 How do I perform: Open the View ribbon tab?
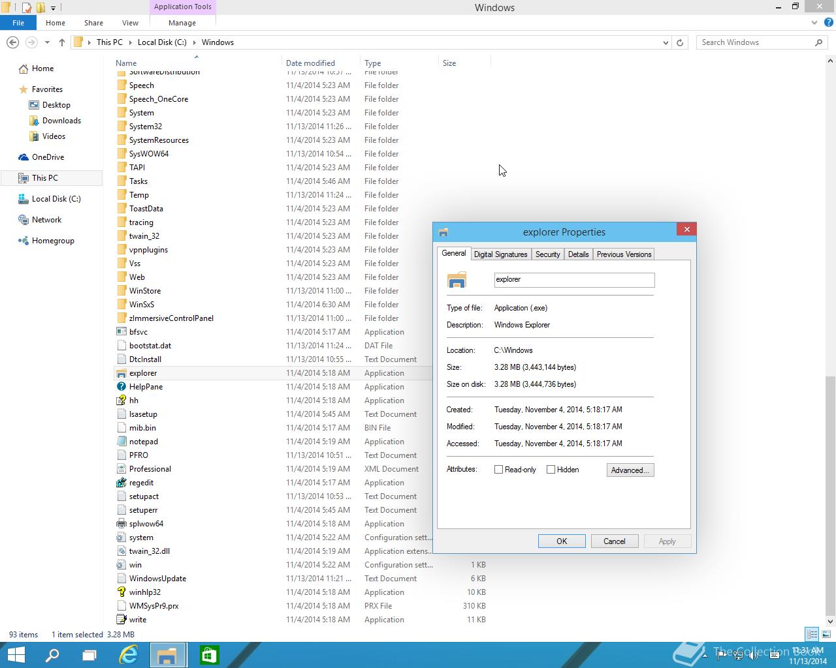tap(130, 23)
